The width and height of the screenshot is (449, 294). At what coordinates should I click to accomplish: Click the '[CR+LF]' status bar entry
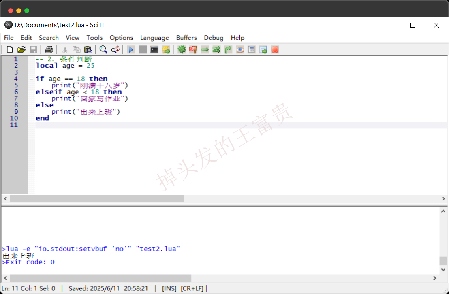pos(192,288)
